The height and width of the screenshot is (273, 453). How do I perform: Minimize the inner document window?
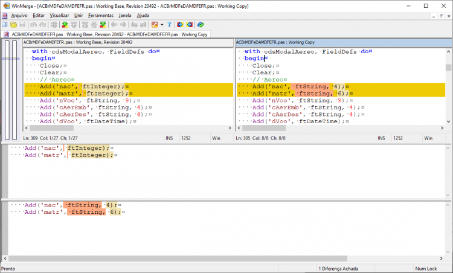[433, 16]
